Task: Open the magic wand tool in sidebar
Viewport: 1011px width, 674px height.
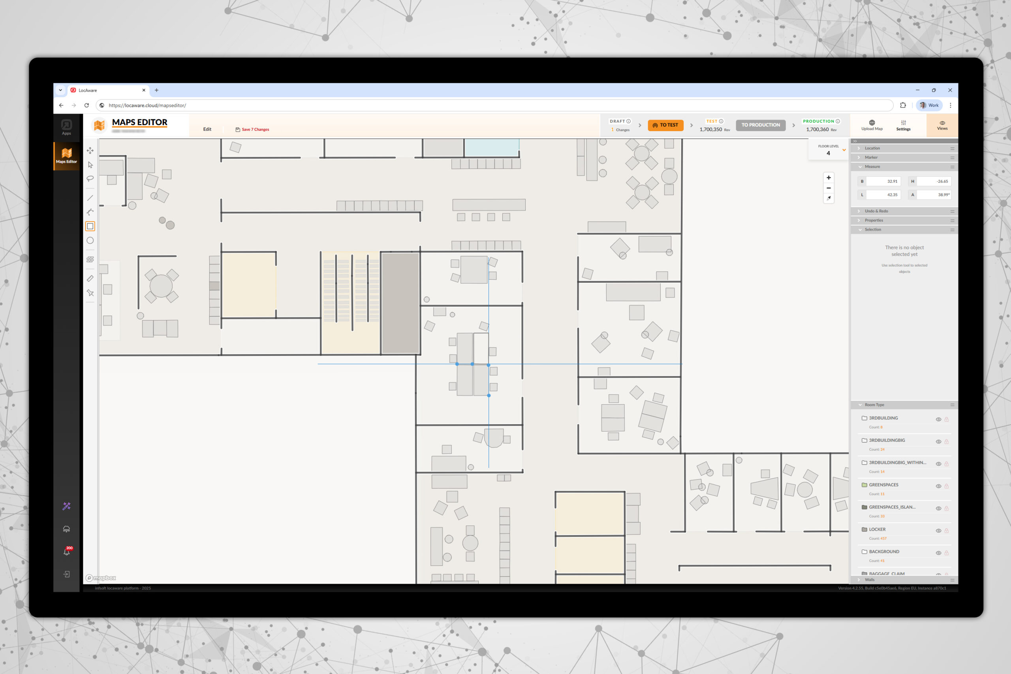Action: click(67, 506)
